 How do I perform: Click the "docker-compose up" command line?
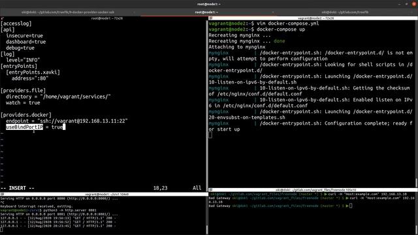281,29
